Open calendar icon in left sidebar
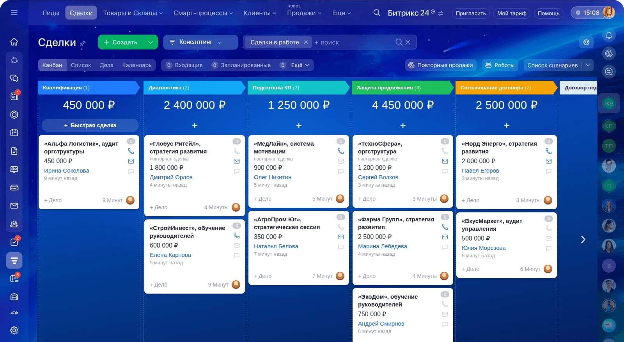This screenshot has width=624, height=342. coord(14,133)
